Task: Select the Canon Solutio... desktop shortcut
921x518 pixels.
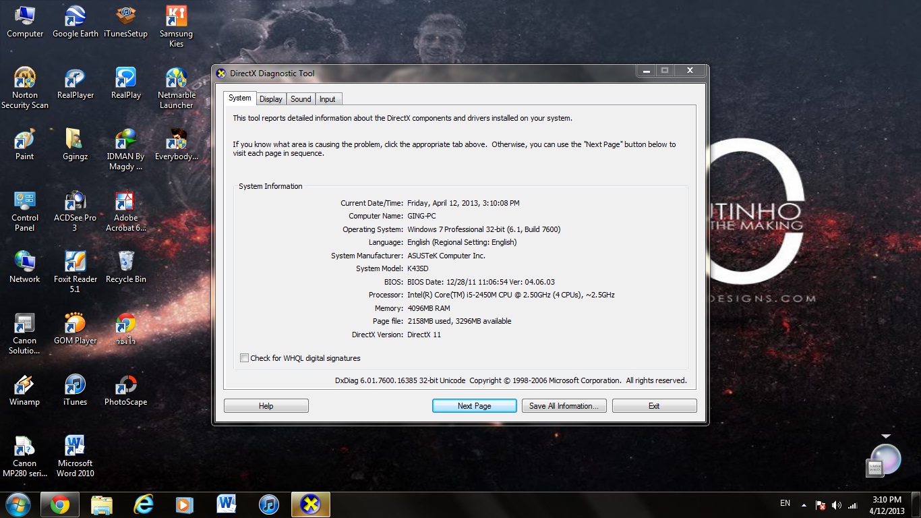Action: click(x=25, y=334)
